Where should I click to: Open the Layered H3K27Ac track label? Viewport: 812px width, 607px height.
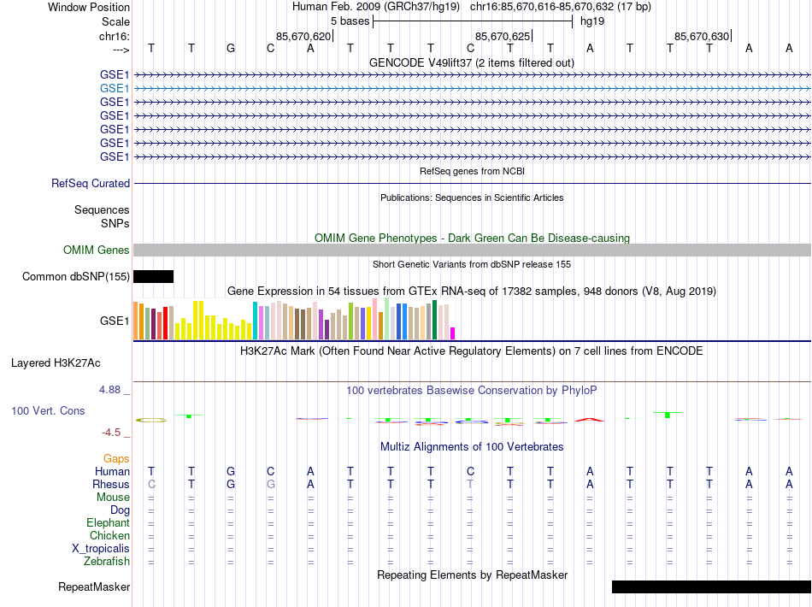(56, 363)
